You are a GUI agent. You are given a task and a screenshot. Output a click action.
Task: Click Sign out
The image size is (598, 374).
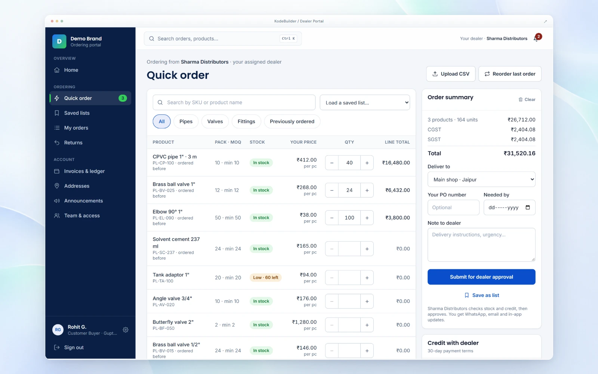(90, 347)
